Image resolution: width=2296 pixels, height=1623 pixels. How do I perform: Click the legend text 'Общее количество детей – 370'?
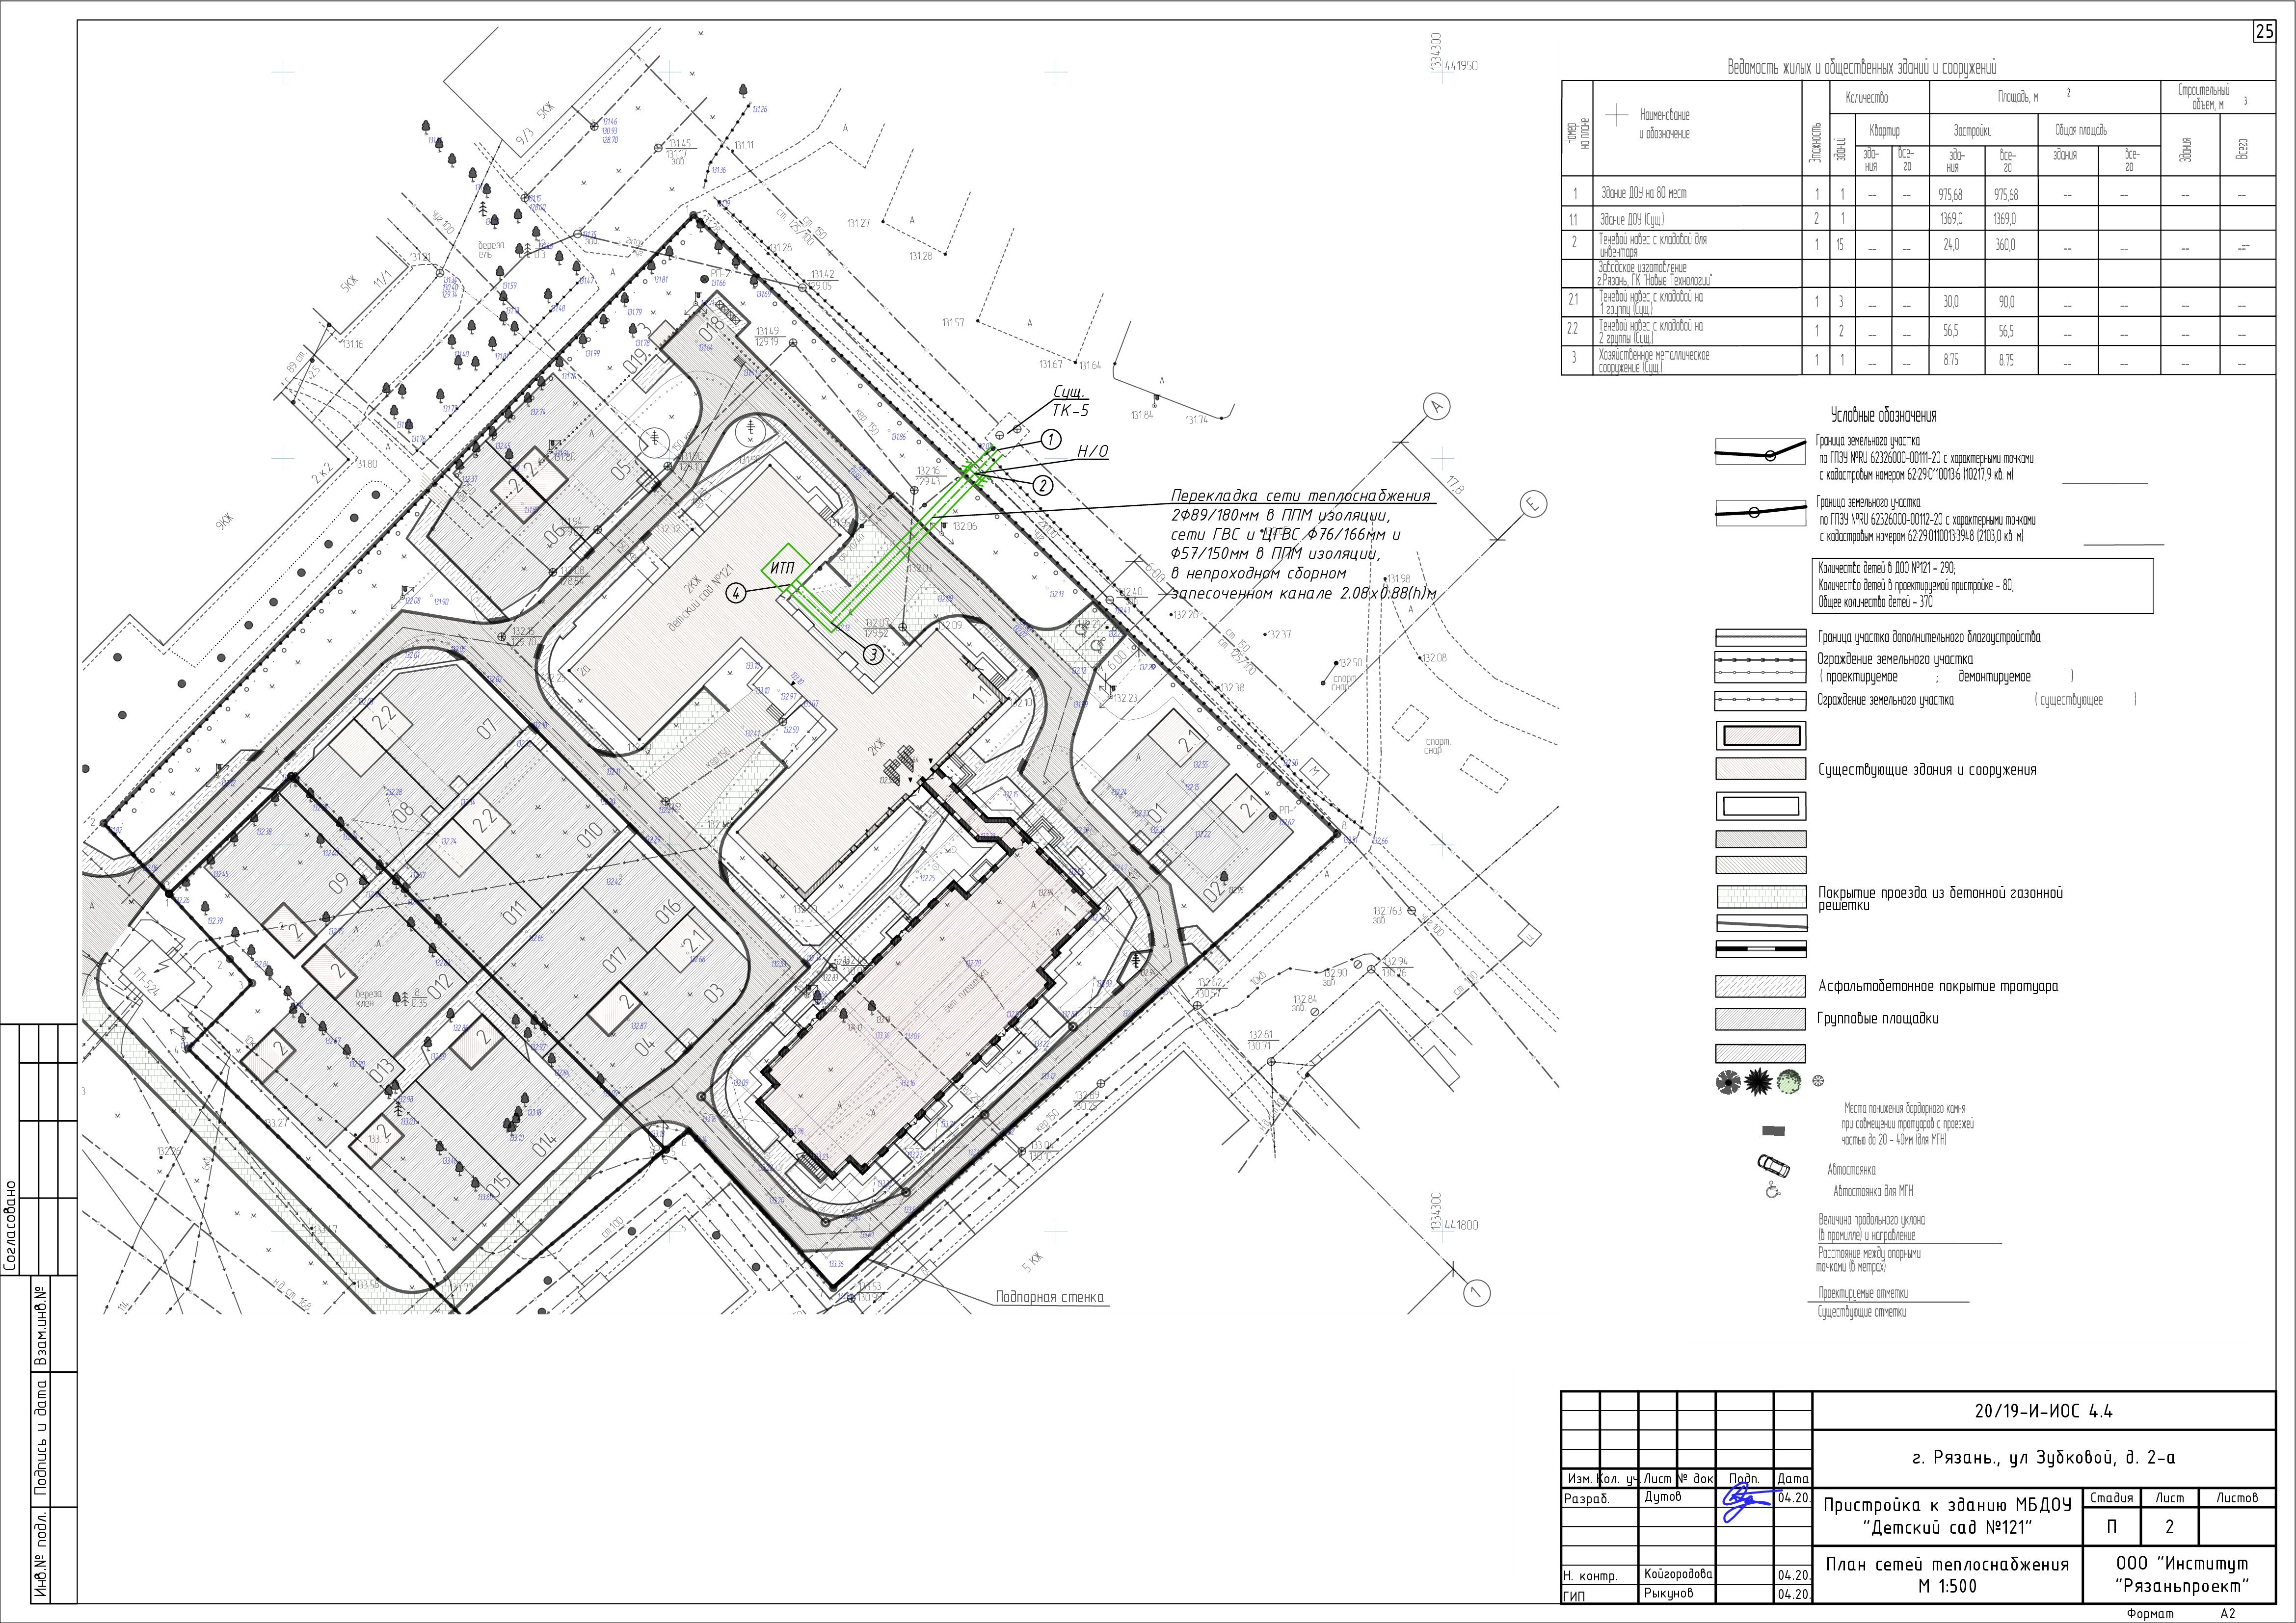(1875, 602)
